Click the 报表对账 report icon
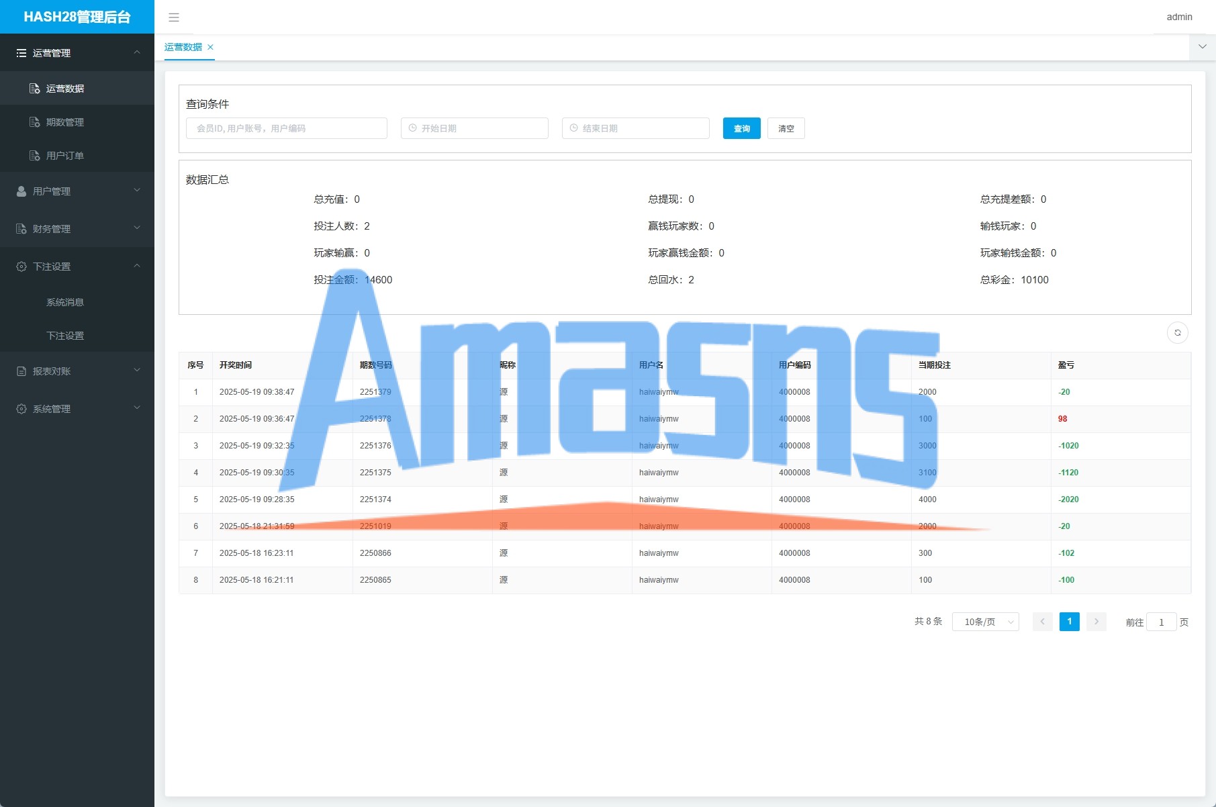Viewport: 1216px width, 807px height. [x=21, y=371]
